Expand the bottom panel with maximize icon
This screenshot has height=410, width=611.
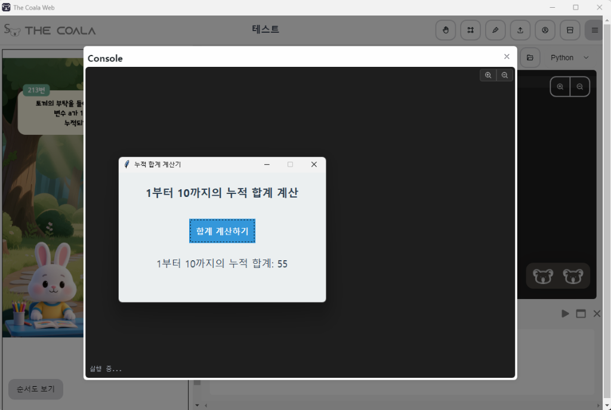click(x=581, y=313)
